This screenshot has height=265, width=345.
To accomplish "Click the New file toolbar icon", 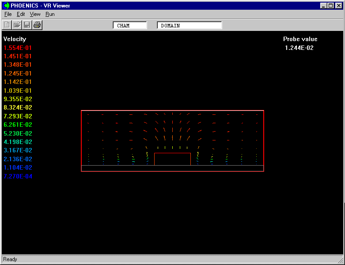I will pos(7,25).
